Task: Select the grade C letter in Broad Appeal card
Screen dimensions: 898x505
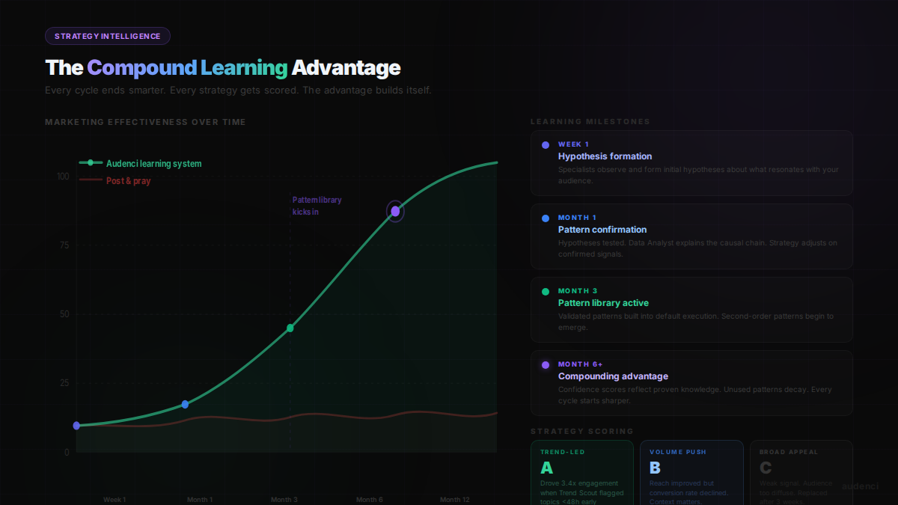Action: click(x=766, y=468)
